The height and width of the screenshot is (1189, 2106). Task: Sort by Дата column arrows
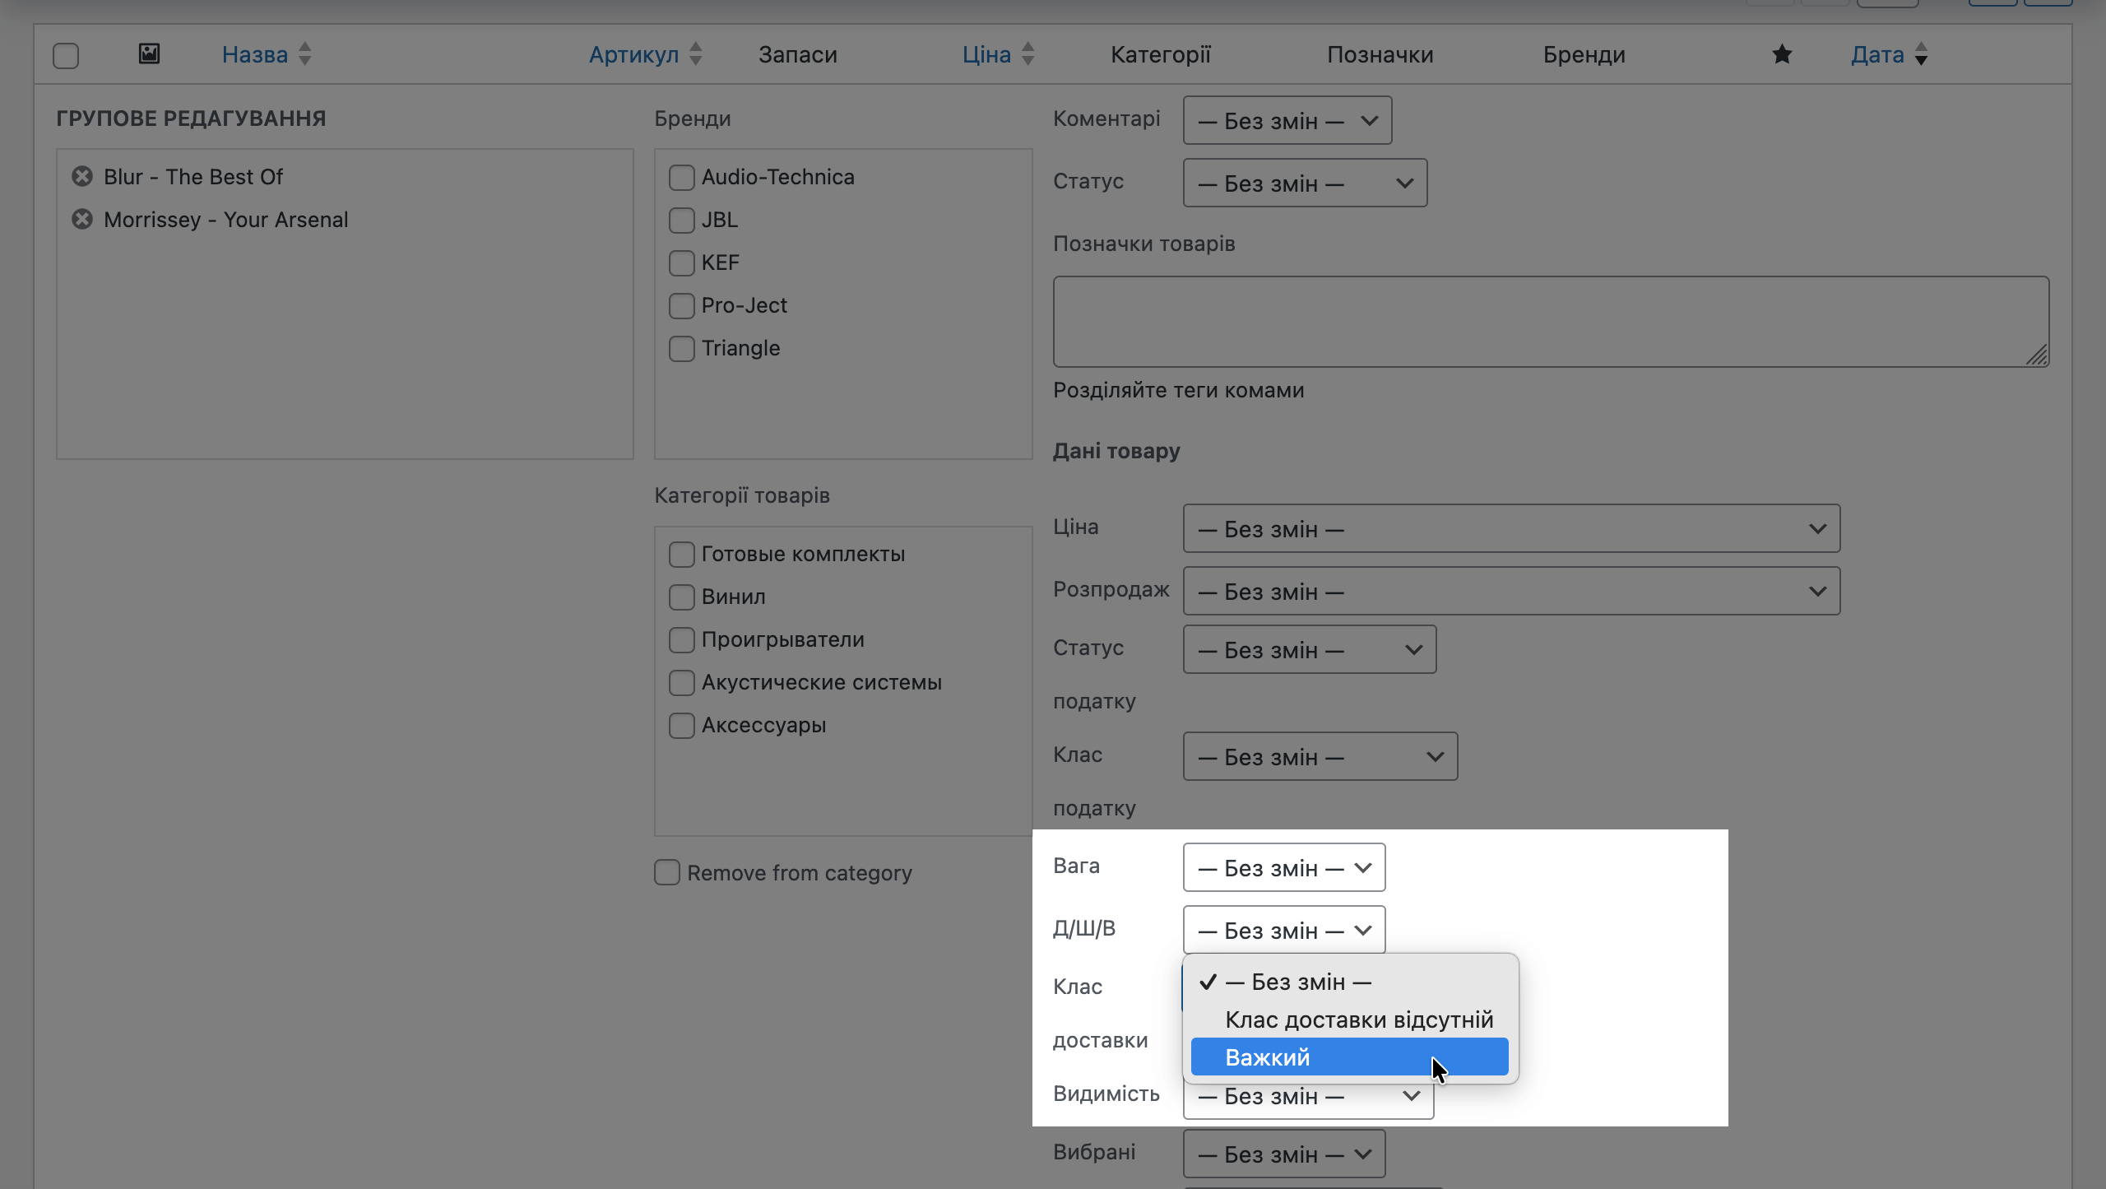pos(1922,54)
